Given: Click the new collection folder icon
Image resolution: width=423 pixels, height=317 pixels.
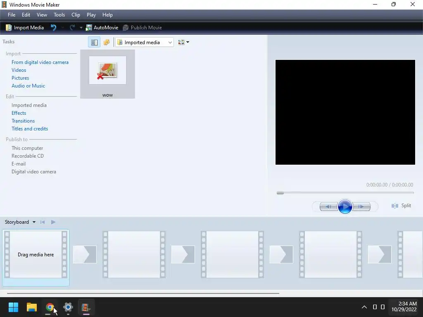Looking at the screenshot, I should pyautogui.click(x=107, y=43).
